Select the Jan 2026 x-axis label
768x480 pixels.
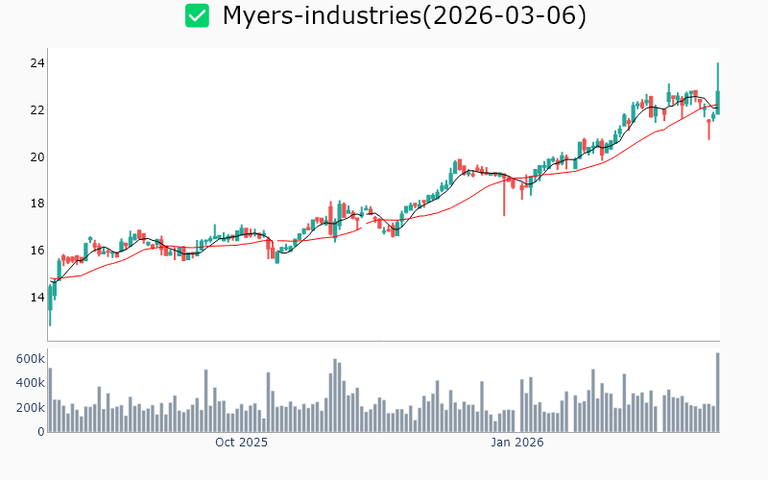tap(517, 443)
